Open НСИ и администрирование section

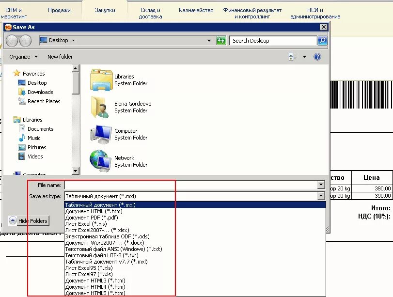[315, 13]
